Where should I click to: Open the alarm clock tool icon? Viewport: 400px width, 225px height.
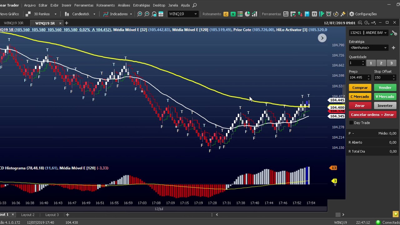point(329,14)
